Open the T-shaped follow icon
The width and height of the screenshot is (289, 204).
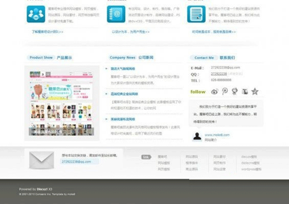[245, 91]
